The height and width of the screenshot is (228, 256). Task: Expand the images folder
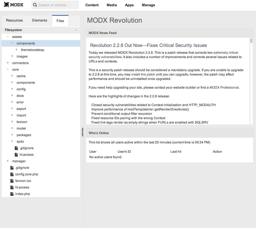point(12,56)
